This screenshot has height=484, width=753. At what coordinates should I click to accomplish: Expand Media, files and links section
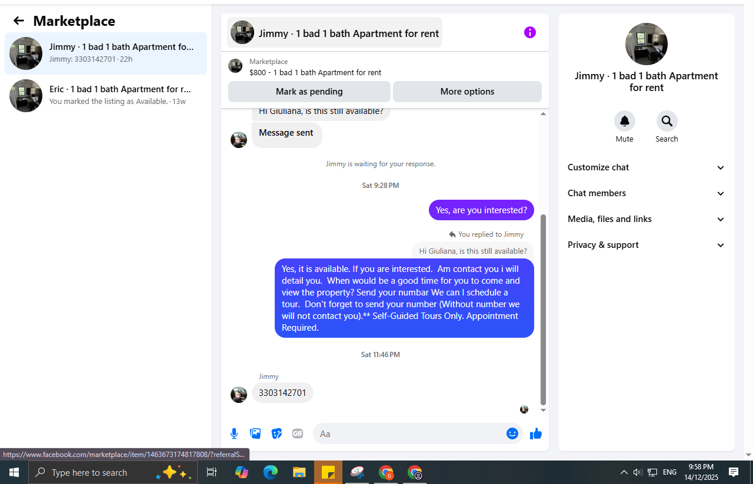point(647,219)
